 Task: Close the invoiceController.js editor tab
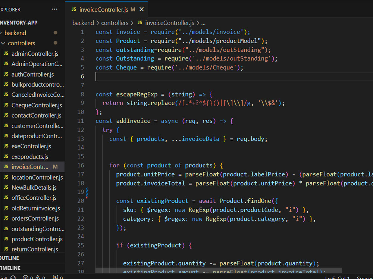click(141, 9)
